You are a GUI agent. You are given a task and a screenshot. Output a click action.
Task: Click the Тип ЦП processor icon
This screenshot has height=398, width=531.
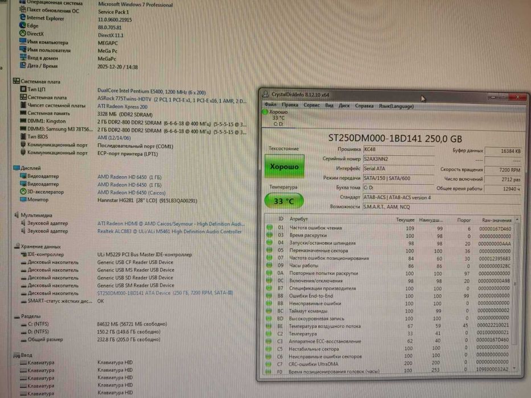pos(23,89)
